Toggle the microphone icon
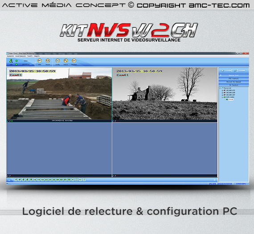The image size is (254, 234). pos(235,71)
